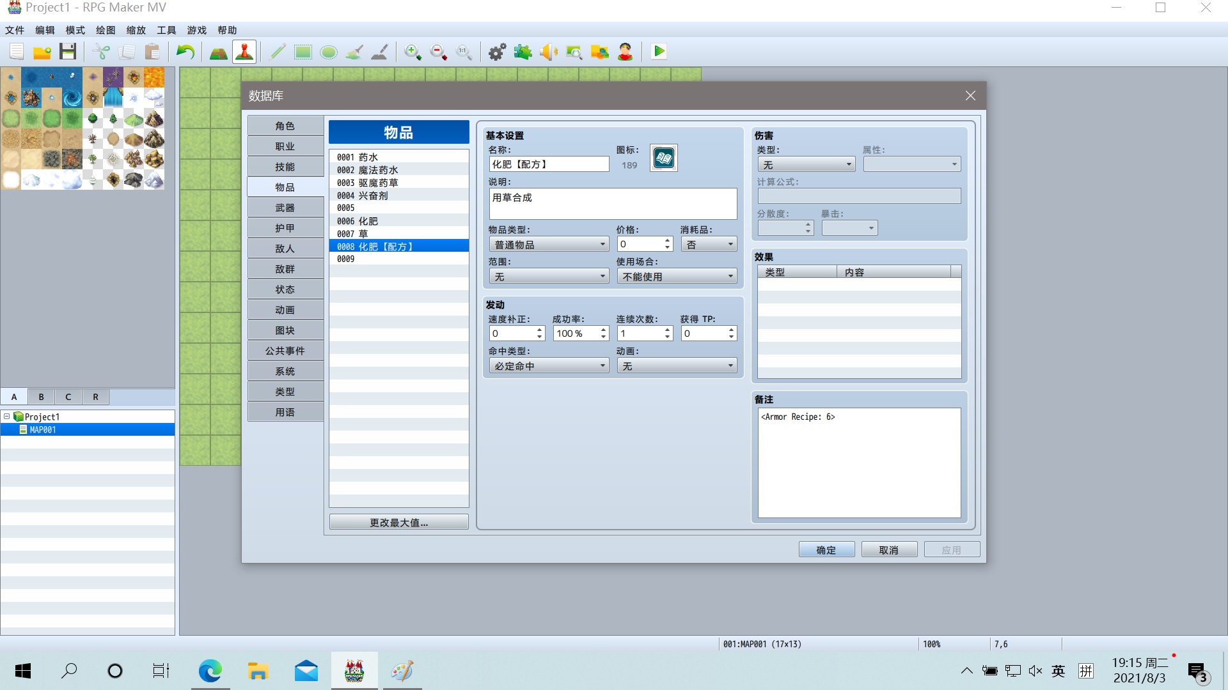The height and width of the screenshot is (690, 1228).
Task: Switch to Map mode icon
Action: pyautogui.click(x=219, y=52)
